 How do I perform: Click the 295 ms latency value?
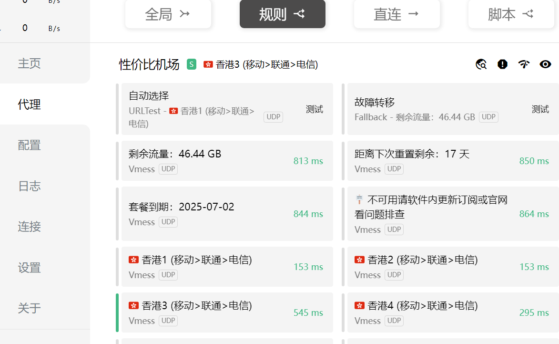coord(534,313)
